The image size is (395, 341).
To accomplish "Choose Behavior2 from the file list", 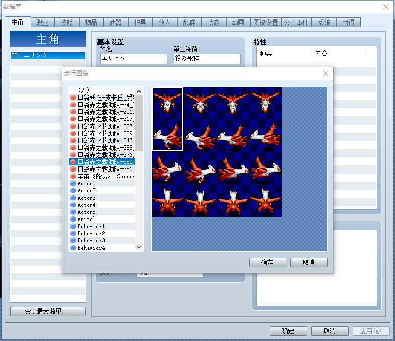I will pos(102,233).
